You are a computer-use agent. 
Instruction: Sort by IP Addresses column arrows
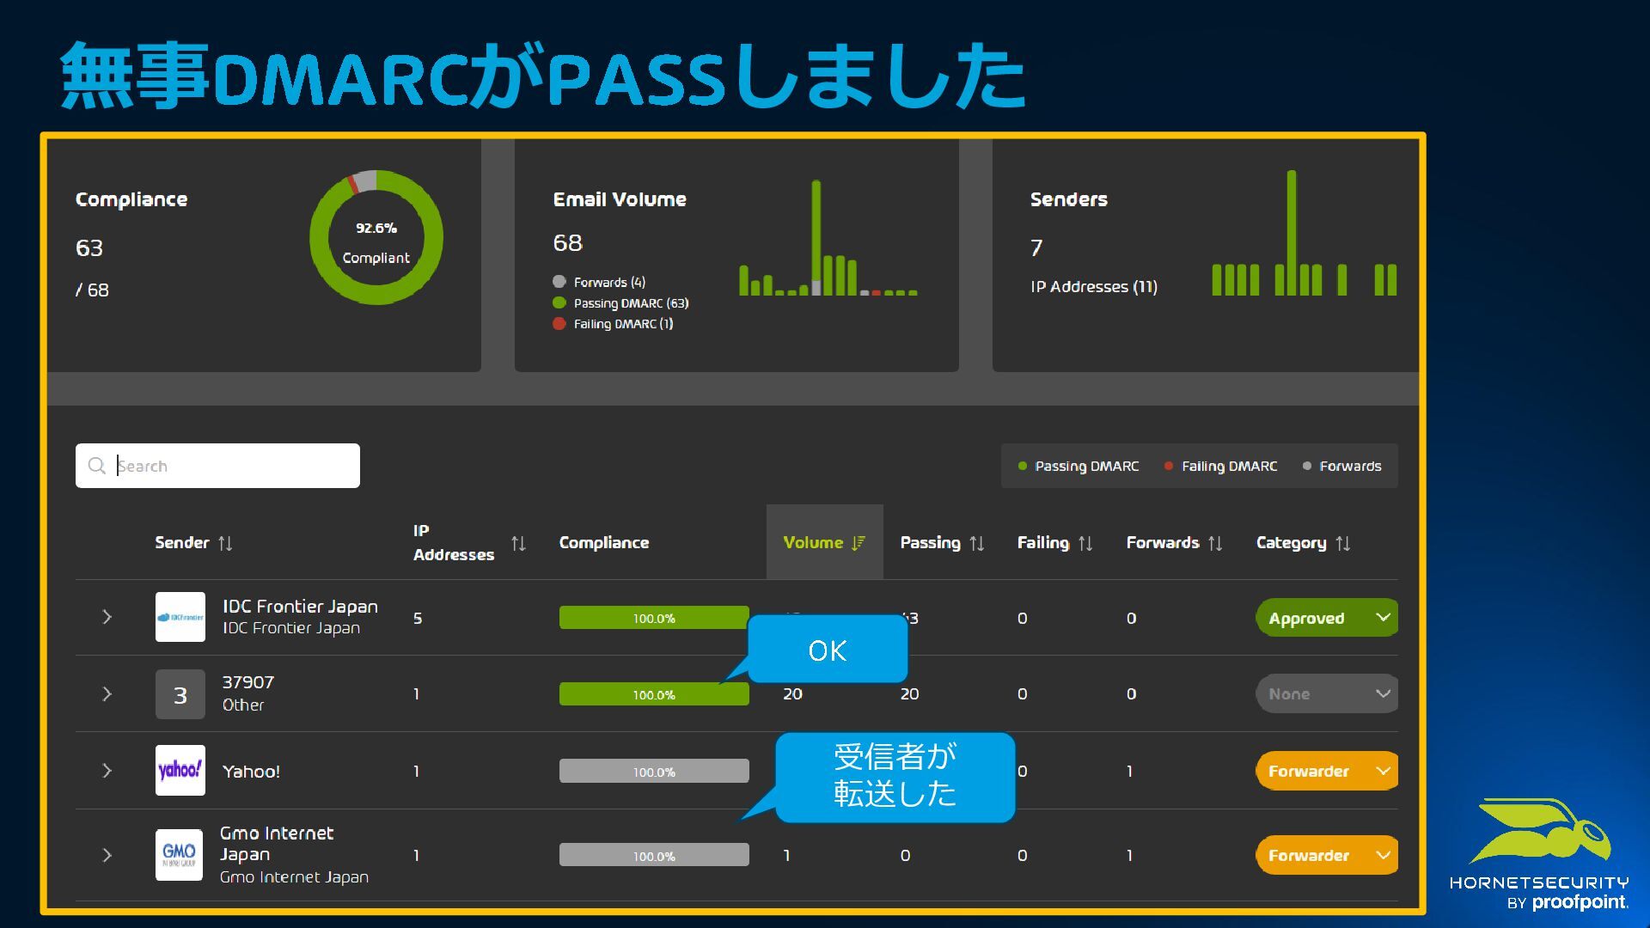(x=518, y=543)
